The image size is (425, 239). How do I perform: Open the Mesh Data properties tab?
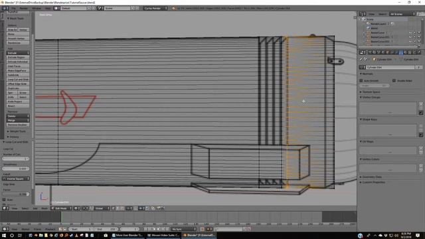(x=401, y=52)
